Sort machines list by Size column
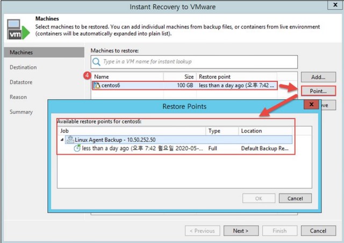 tap(180, 77)
